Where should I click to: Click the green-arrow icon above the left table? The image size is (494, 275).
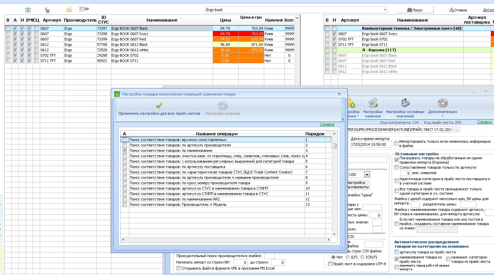click(28, 10)
